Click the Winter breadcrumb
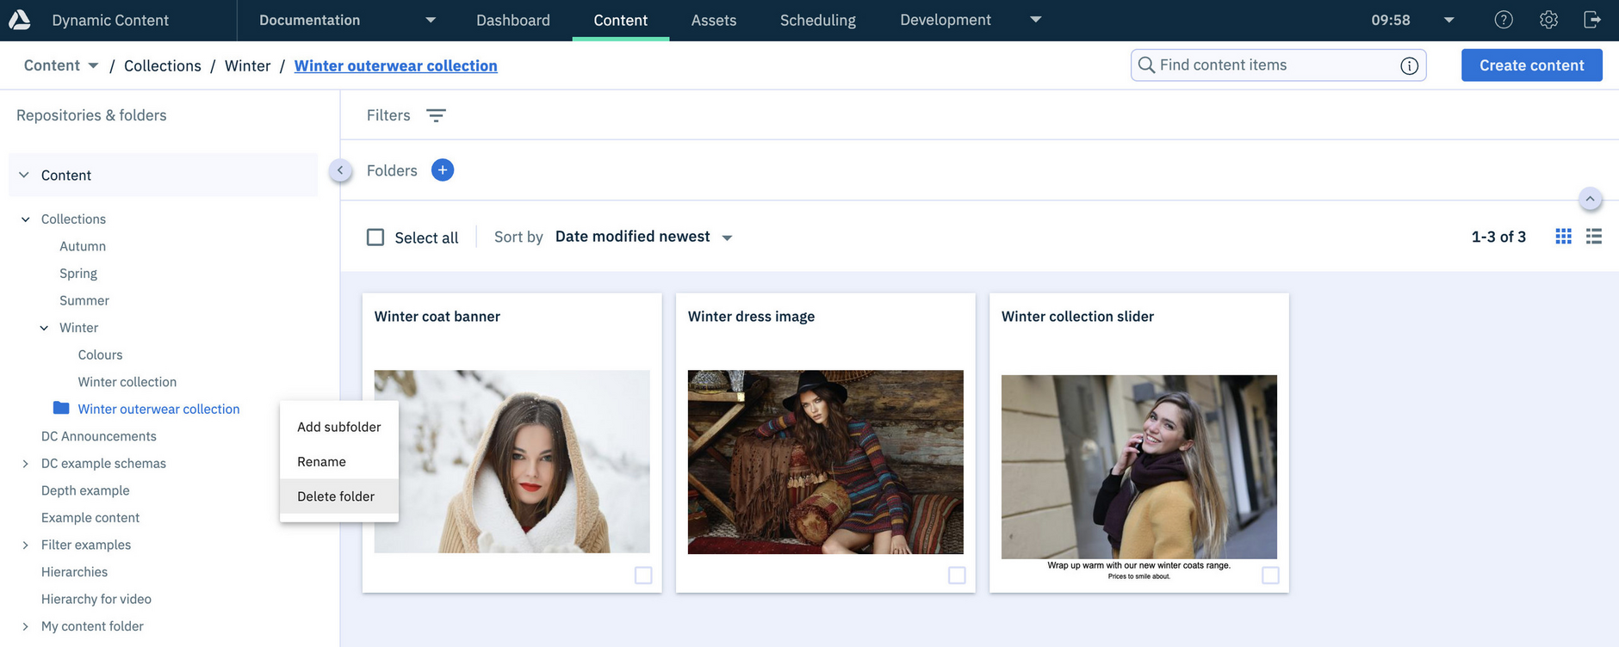 click(248, 65)
